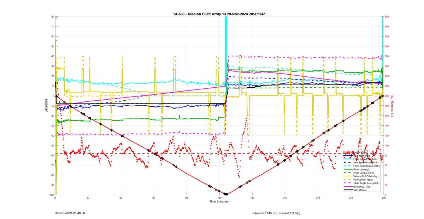This screenshot has width=424, height=219.
Task: Click the '(+) Heading (°M)' right axis label
Action: click(393, 106)
